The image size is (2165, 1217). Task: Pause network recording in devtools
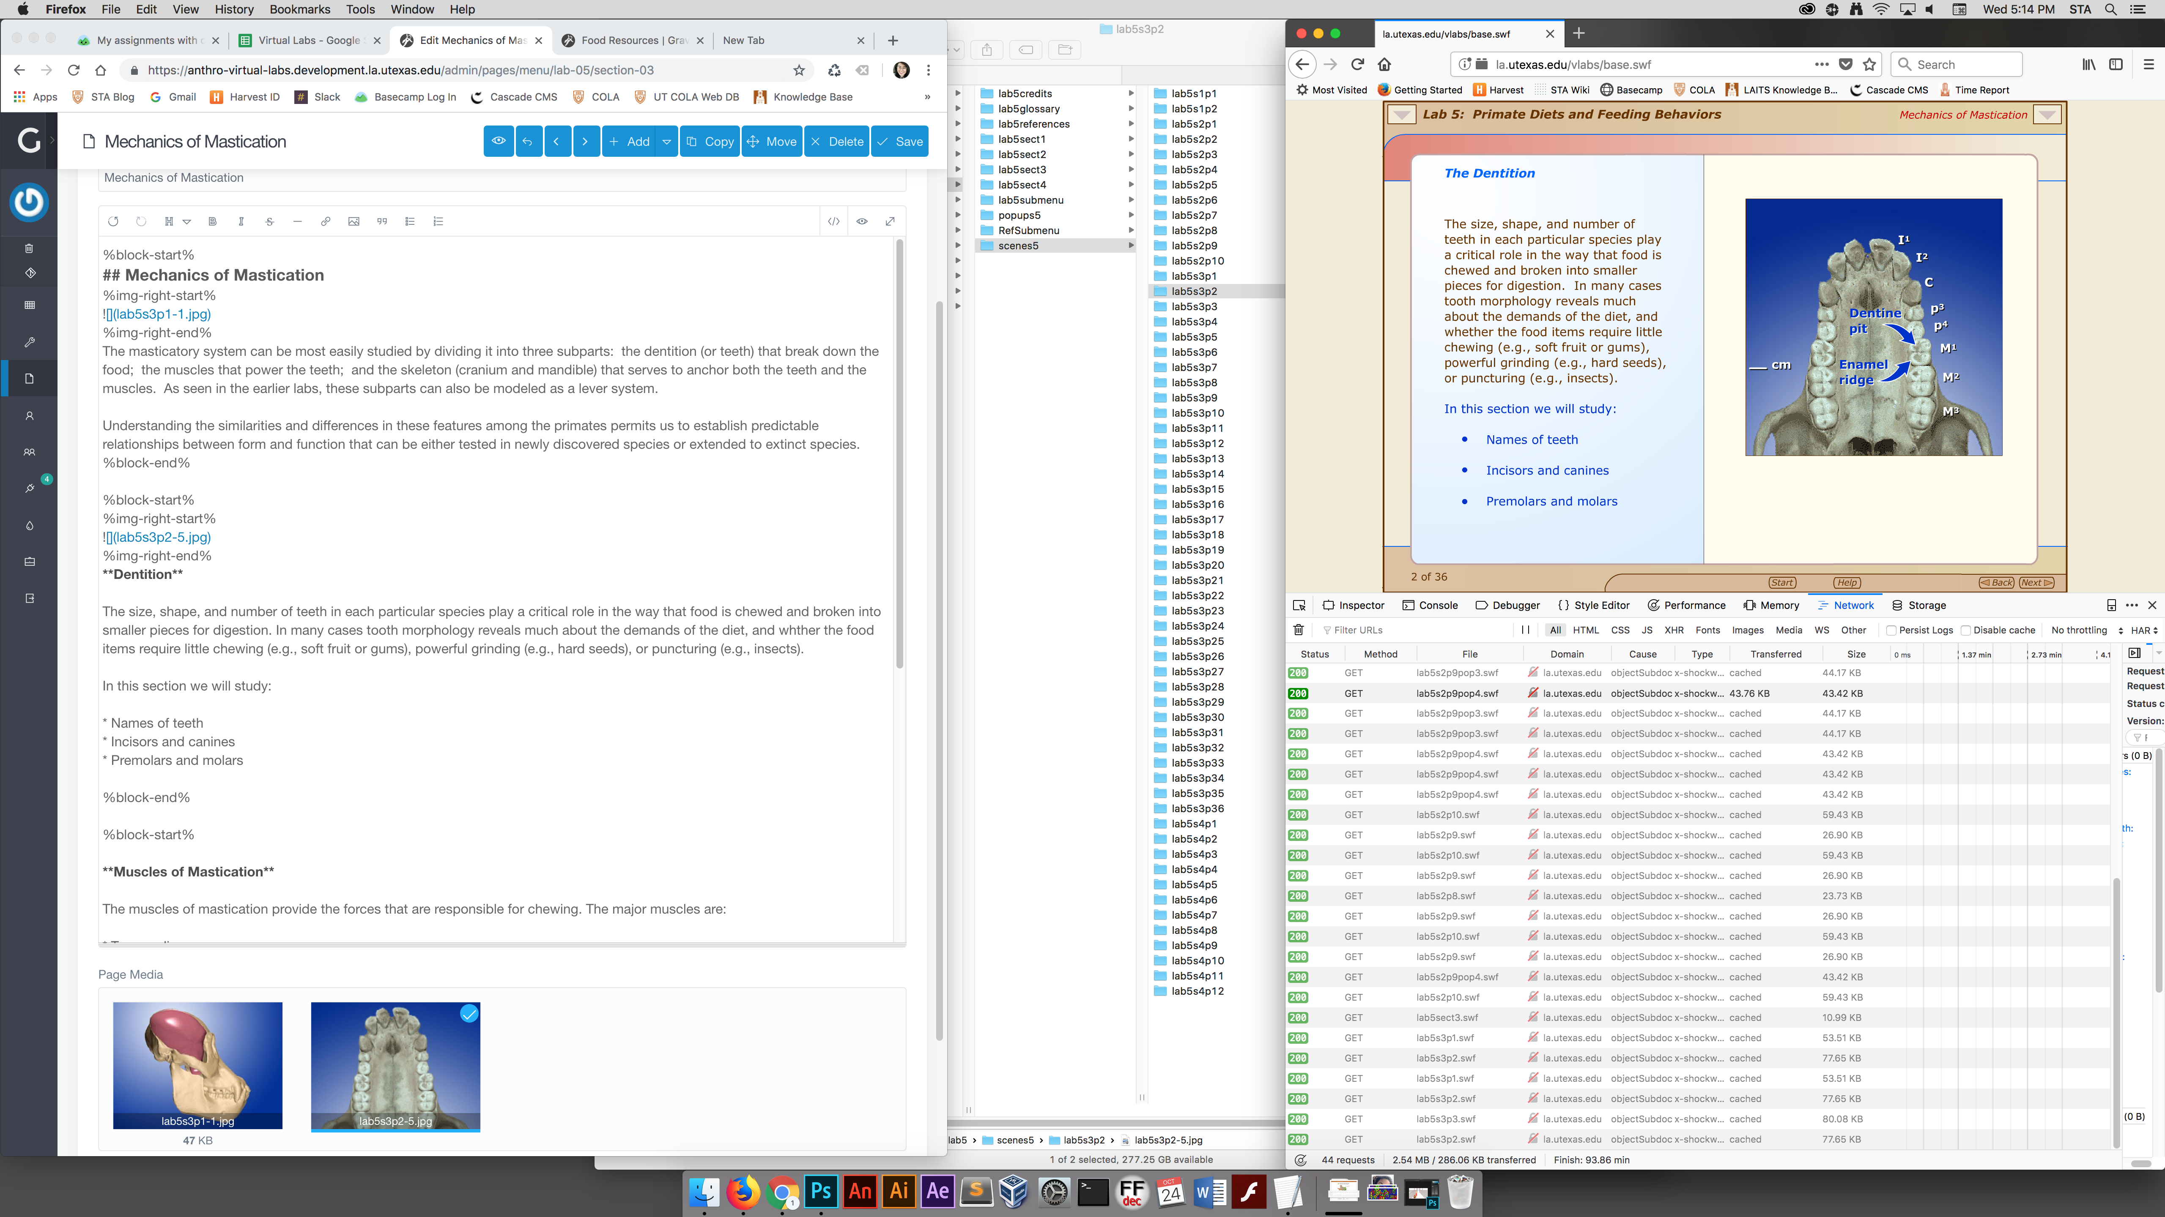click(x=1525, y=630)
